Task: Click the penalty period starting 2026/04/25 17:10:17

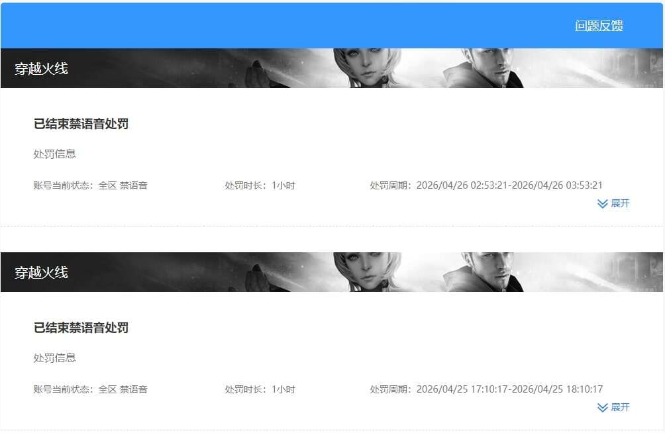Action: [486, 389]
